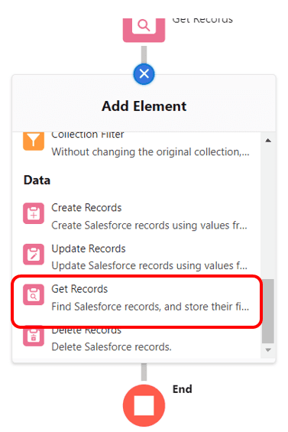This screenshot has width=288, height=432.
Task: Choose Get Records from the Data section
Action: pos(136,297)
